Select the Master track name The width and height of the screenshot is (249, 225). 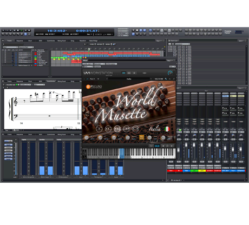click(41, 65)
